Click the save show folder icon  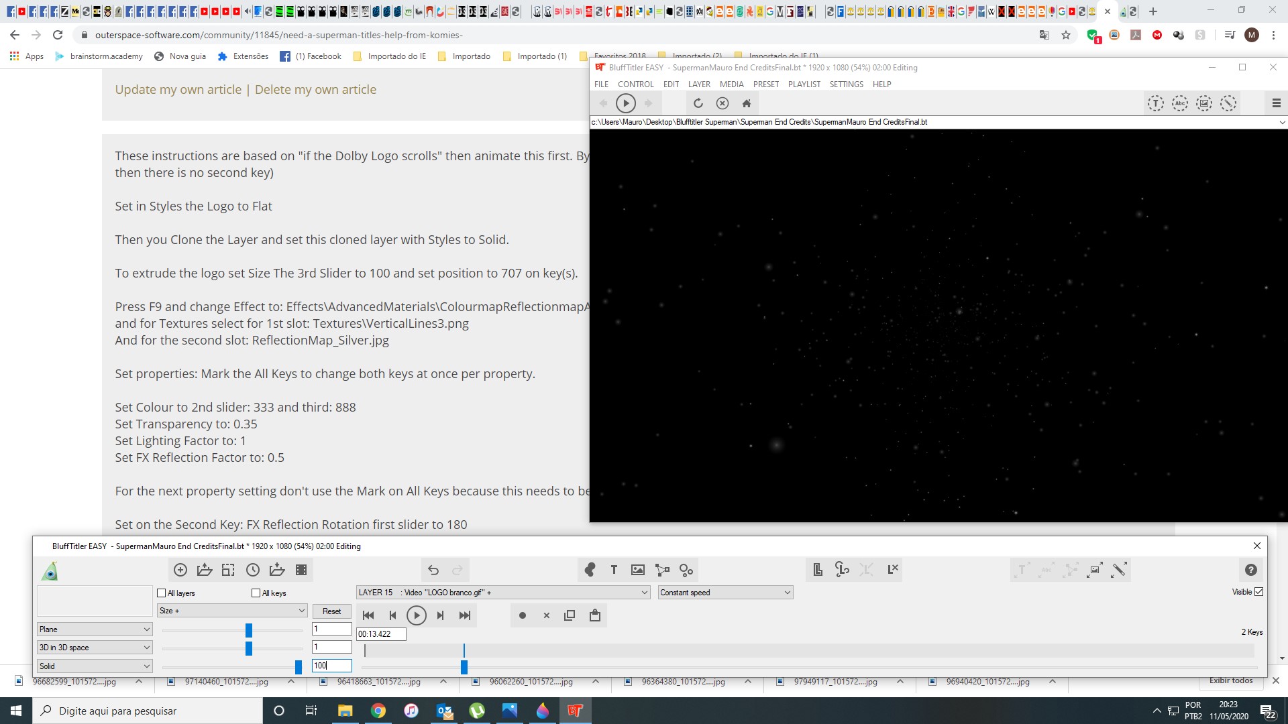276,570
